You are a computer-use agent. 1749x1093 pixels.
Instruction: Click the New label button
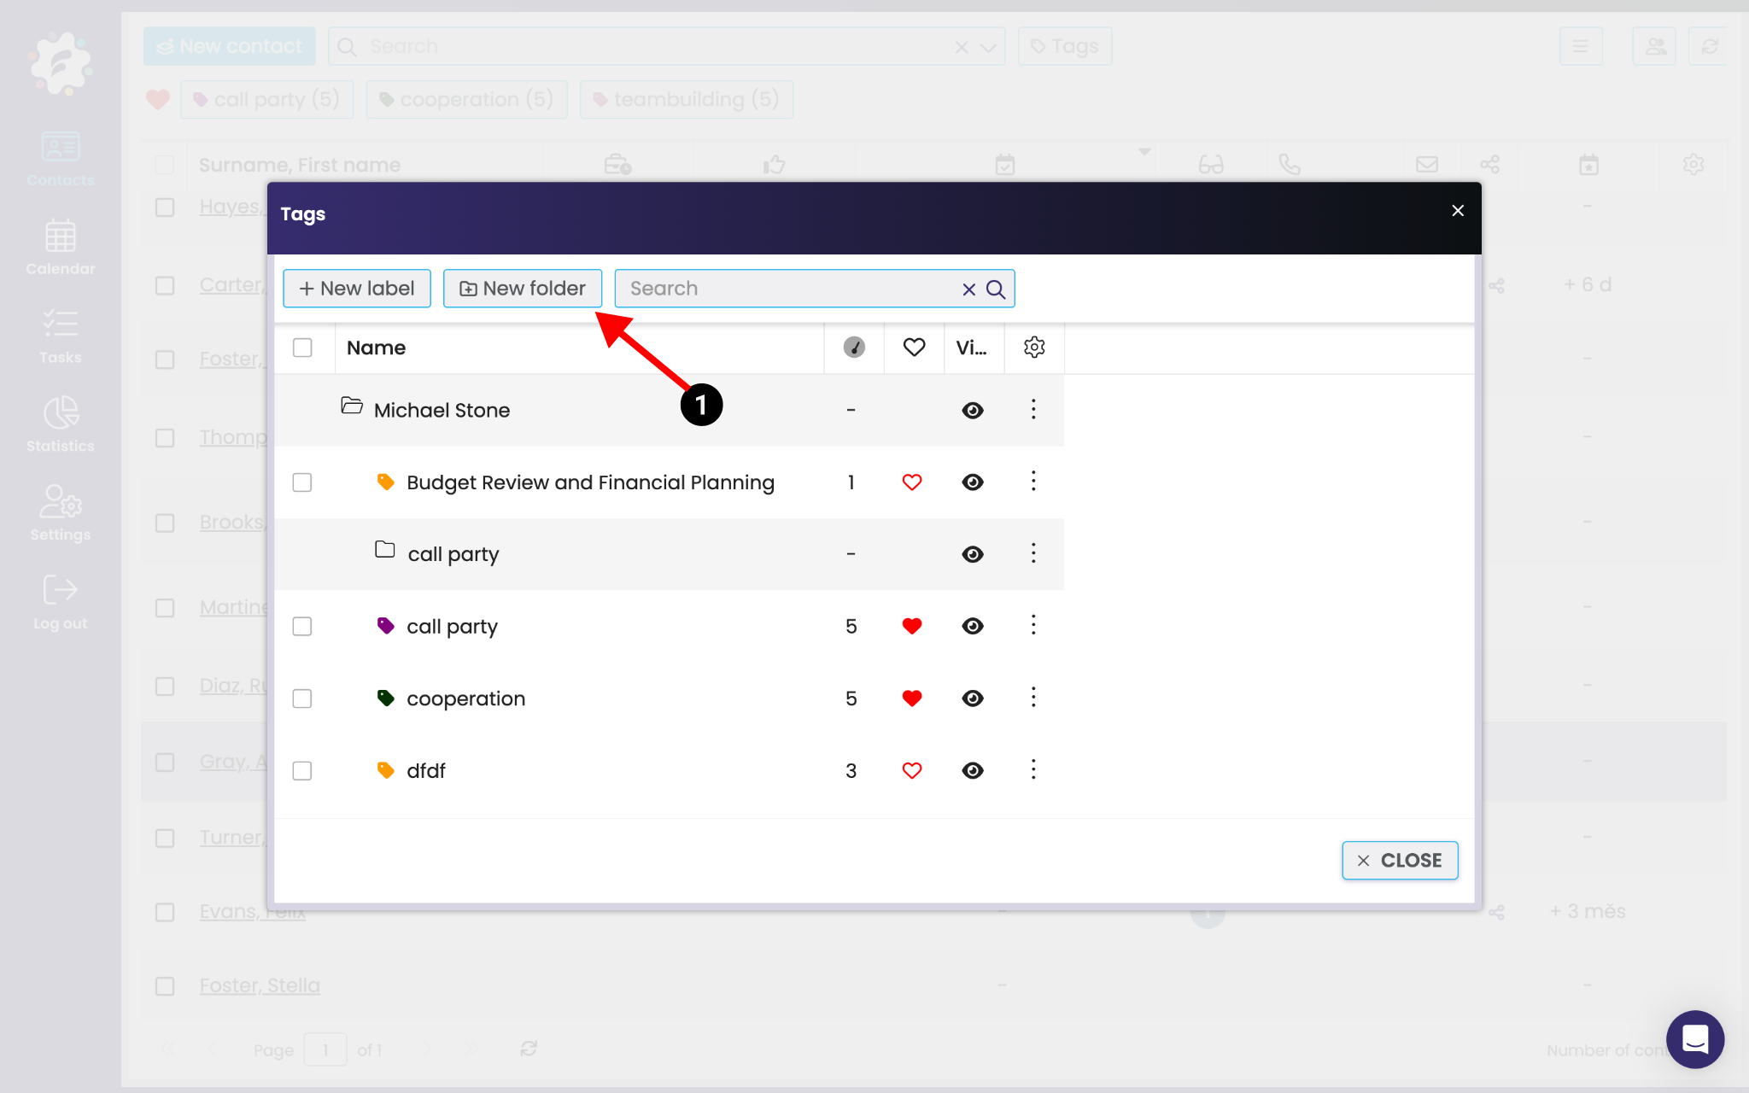tap(357, 289)
